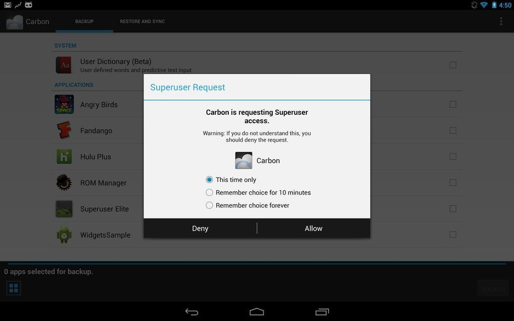Check the Hulu Plus backup checkbox
514x321 pixels.
click(x=453, y=156)
